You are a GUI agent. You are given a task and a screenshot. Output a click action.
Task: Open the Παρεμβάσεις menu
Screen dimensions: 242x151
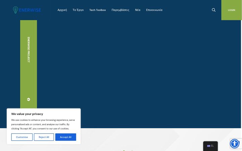coord(120,10)
